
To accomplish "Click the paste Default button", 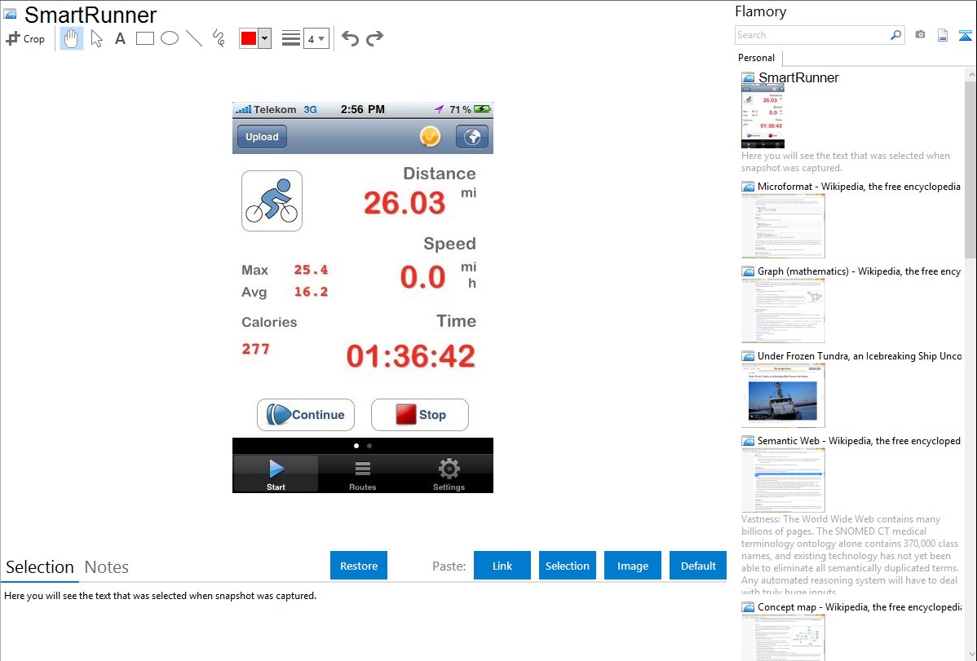I will (x=698, y=566).
